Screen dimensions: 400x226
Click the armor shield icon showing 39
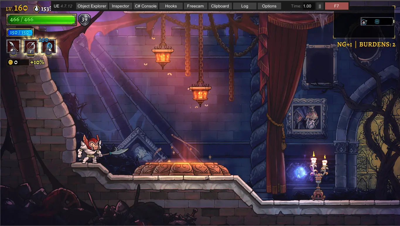coord(84,20)
